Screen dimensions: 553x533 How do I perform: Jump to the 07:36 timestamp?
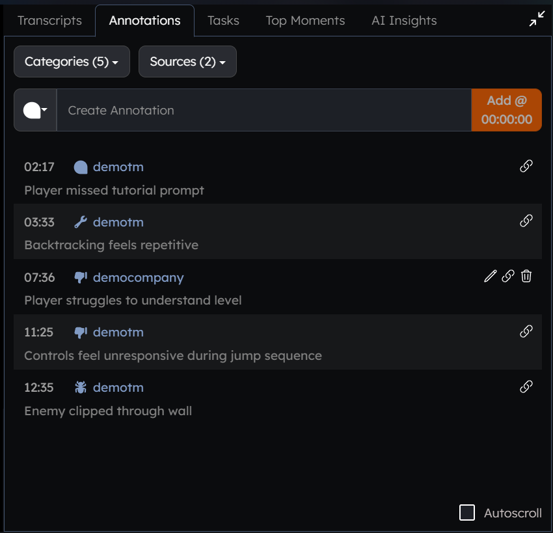point(40,278)
